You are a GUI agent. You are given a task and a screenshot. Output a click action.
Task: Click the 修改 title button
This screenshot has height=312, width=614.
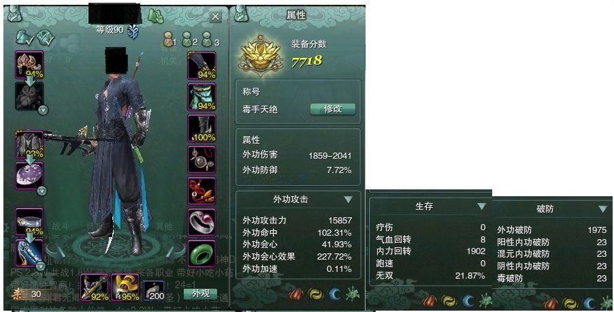point(333,109)
